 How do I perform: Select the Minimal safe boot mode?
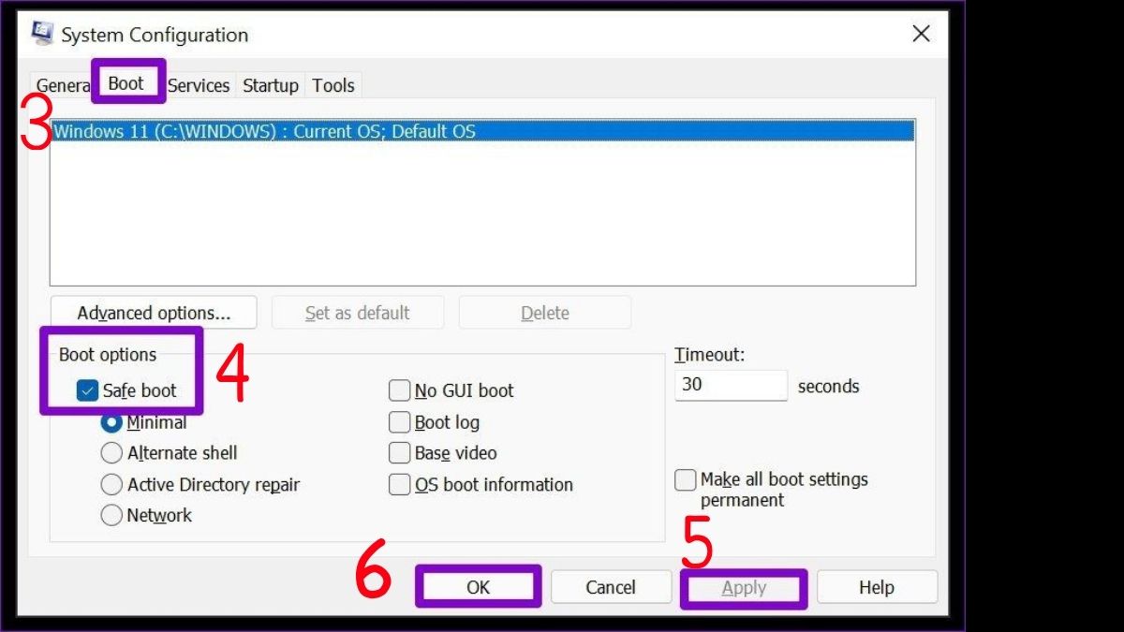point(111,422)
